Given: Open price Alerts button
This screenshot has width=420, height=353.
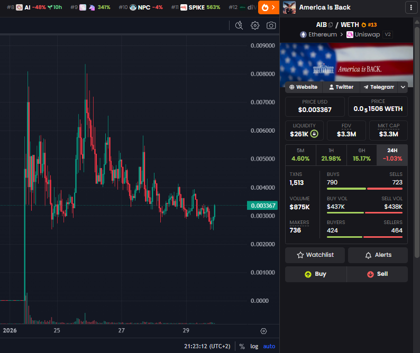Looking at the screenshot, I should pyautogui.click(x=378, y=255).
